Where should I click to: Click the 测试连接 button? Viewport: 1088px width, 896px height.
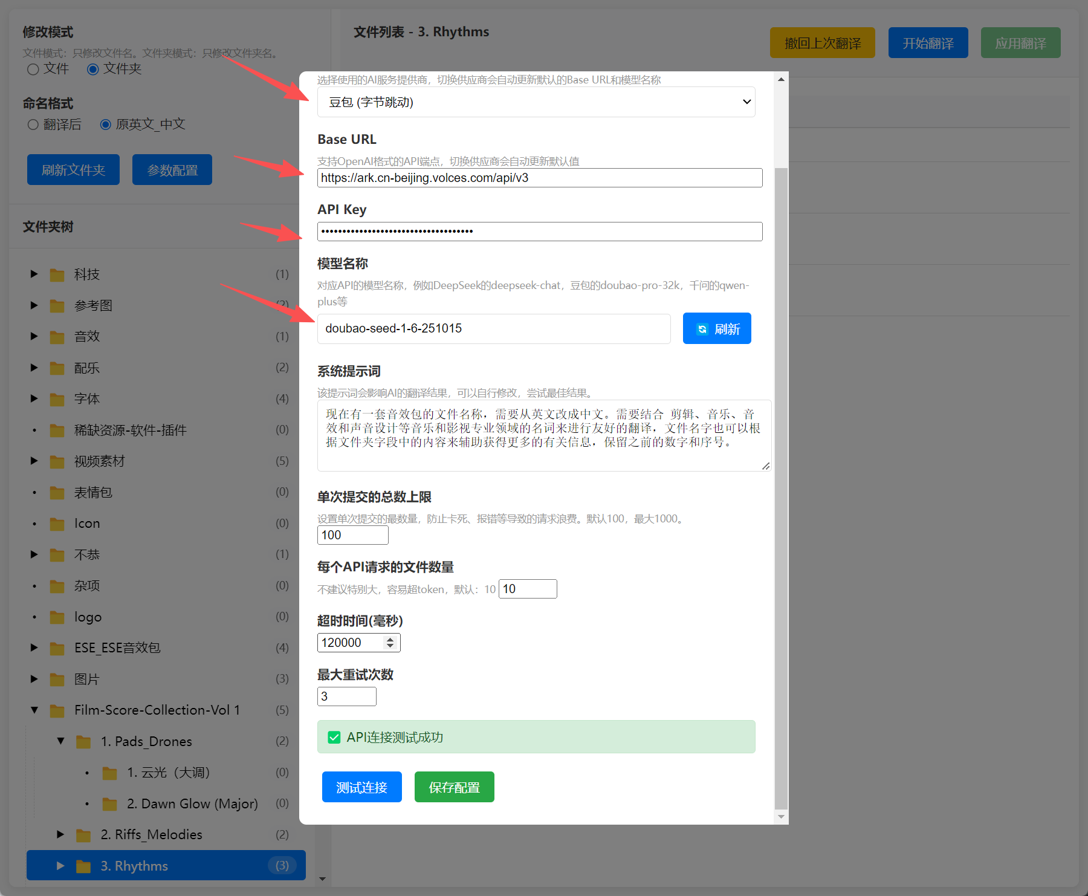tap(361, 787)
